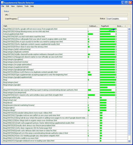Screen dimensions: 133x145
Task: Select the /blog/seosem-internet-marketing-forums/ row
Action: (65, 105)
